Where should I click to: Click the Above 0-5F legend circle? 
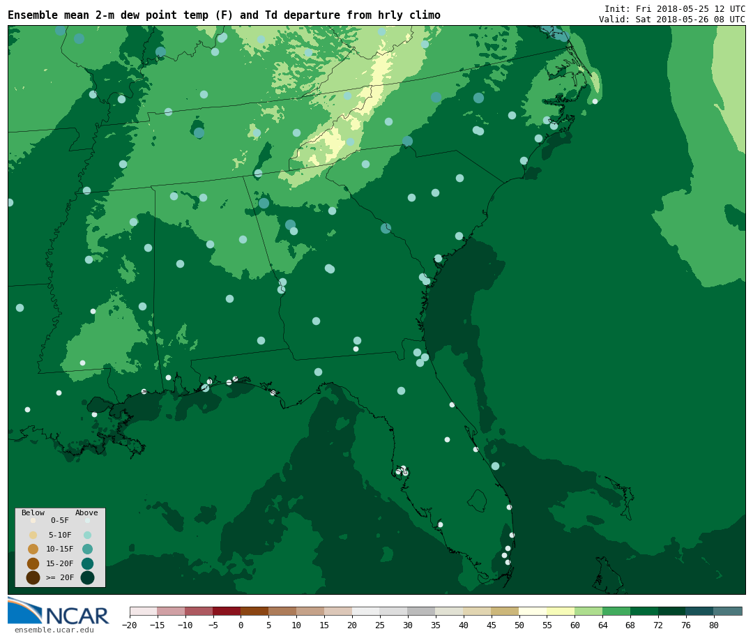click(87, 520)
